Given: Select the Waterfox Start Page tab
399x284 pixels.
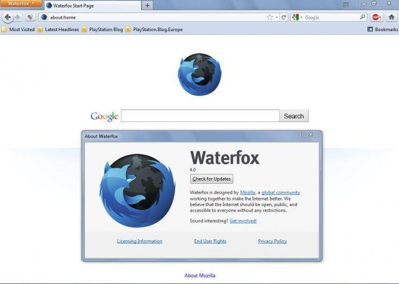Looking at the screenshot, I should click(93, 6).
